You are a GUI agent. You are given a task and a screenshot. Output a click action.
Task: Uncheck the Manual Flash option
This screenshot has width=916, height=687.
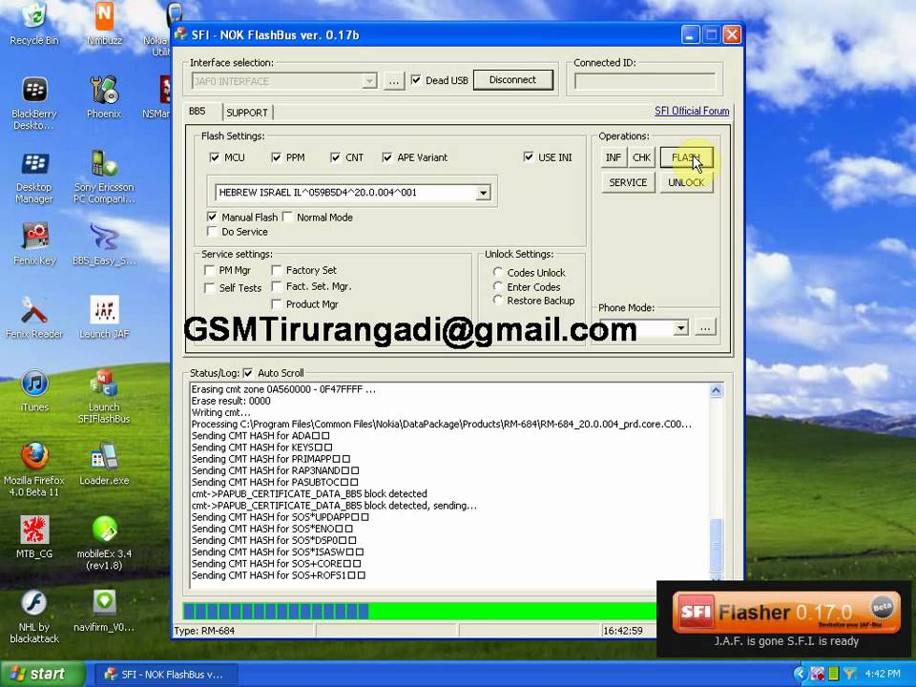[212, 217]
